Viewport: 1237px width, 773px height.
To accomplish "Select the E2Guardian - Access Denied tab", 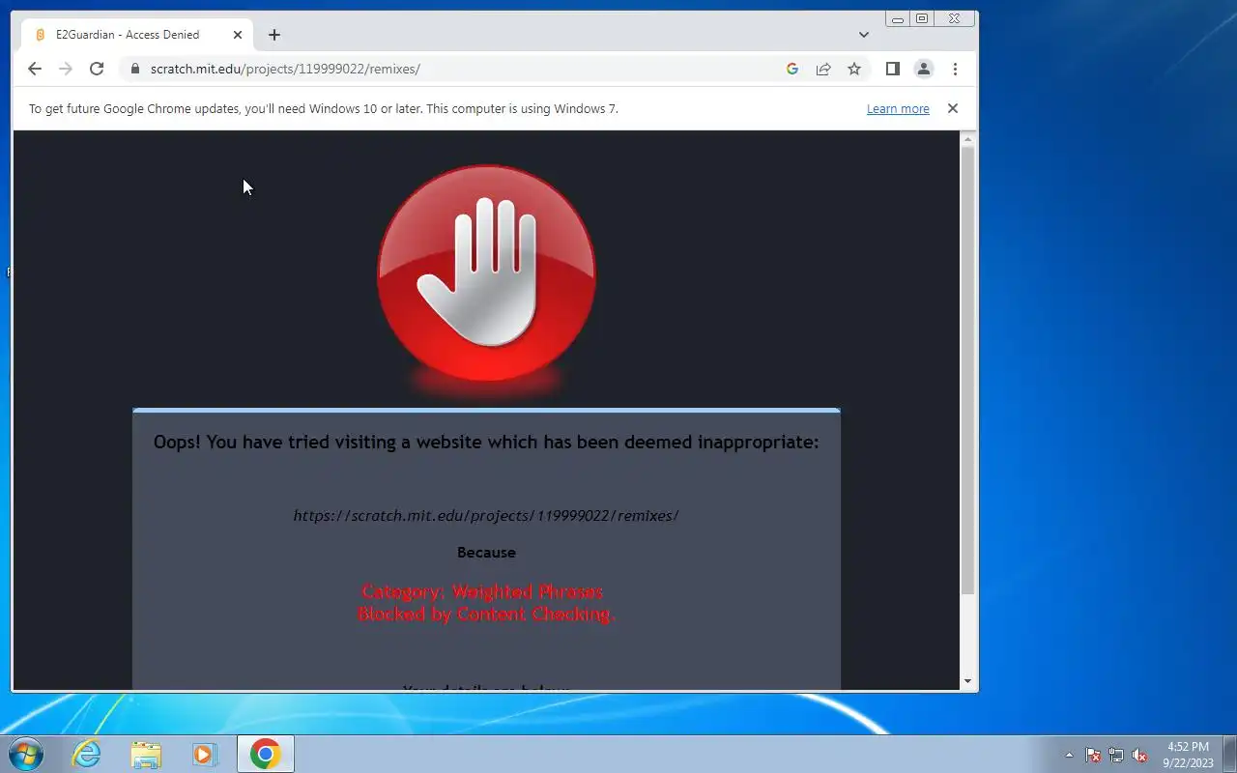I will pyautogui.click(x=138, y=35).
